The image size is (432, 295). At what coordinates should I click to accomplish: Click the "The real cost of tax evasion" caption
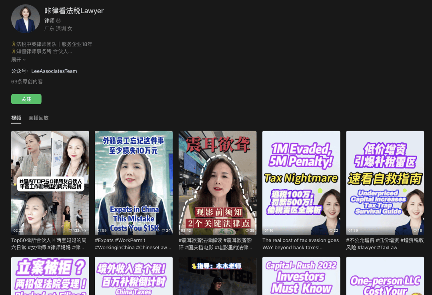(300, 244)
